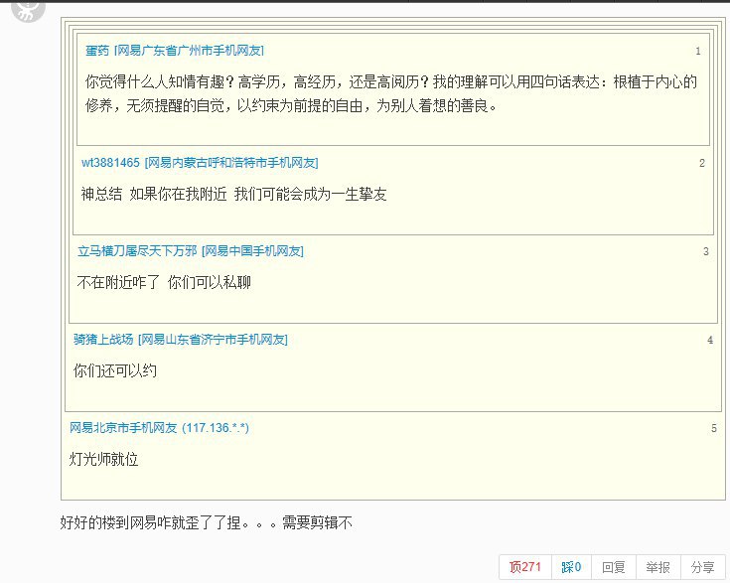Click the main comment starting with 好好的楼
Image resolution: width=730 pixels, height=583 pixels.
coord(207,521)
